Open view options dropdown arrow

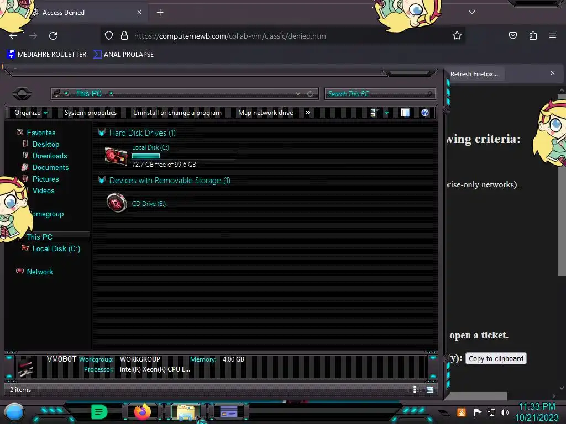(x=386, y=113)
